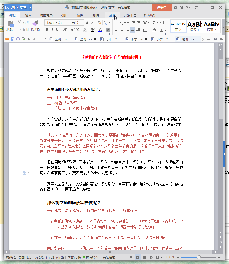Toggle justified alignment

pos(133,30)
